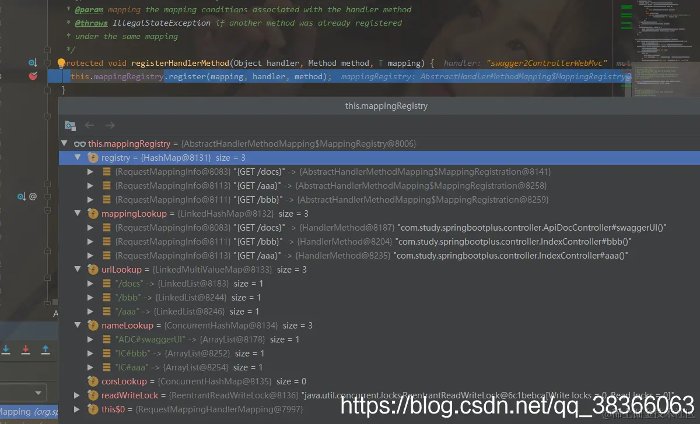Click the field icon next to mappingLookup
This screenshot has width=700, height=424.
[93, 214]
